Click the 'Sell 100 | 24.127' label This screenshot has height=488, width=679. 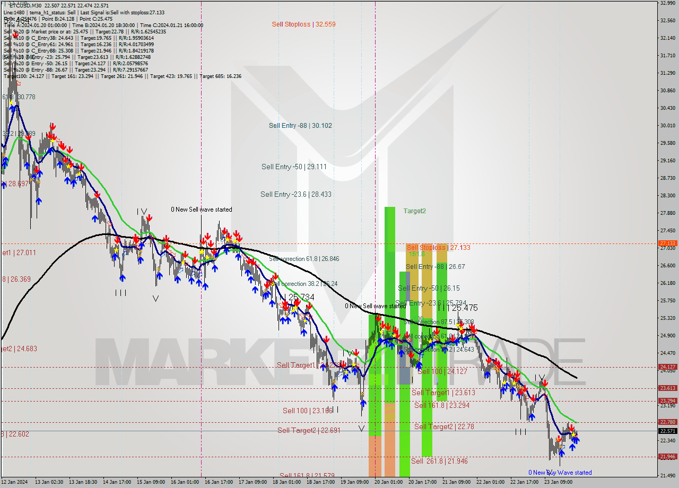point(442,371)
